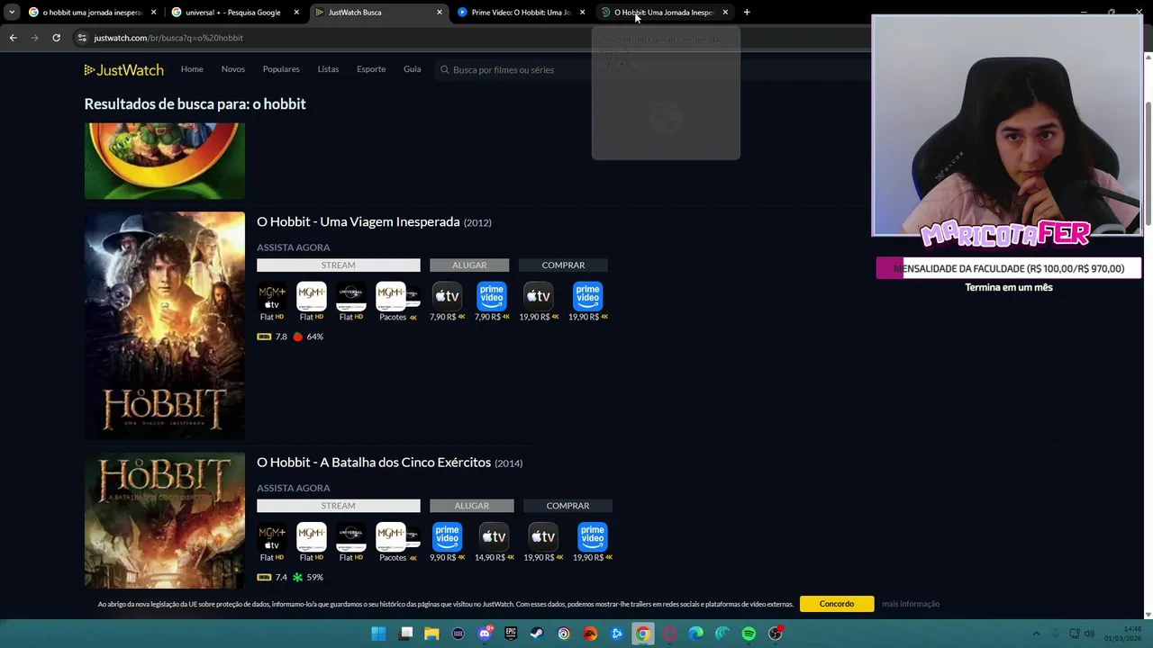Screen dimensions: 1153x648
Task: Buy Batalha dos Cinco Exércitos on Apple TV 19,90 R$
Action: 542,536
